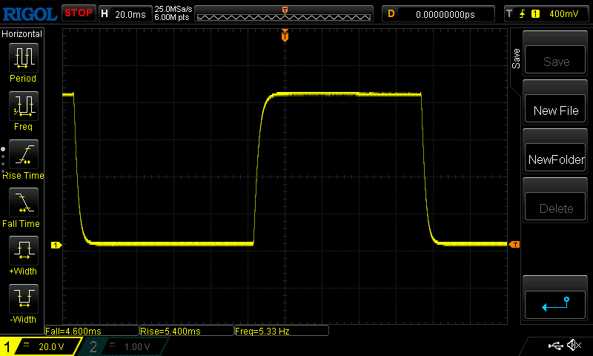Click the Horizontal menu header
Image resolution: width=593 pixels, height=356 pixels.
(x=22, y=34)
